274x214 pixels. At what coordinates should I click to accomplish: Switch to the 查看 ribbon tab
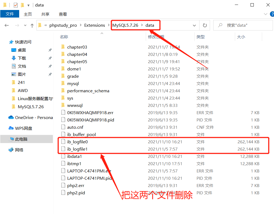click(x=63, y=14)
